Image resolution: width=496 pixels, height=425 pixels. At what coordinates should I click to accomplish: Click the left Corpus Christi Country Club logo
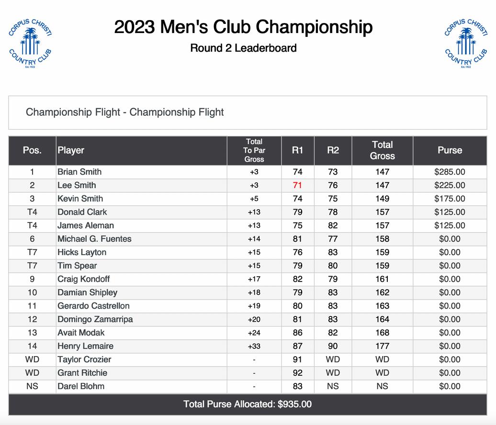tap(30, 43)
